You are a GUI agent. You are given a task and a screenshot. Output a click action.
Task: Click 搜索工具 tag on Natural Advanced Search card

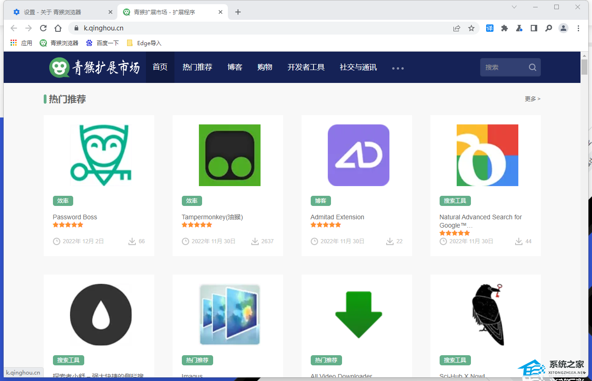455,201
